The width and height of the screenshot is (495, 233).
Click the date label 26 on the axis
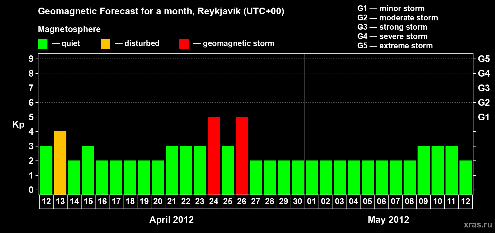(x=242, y=201)
